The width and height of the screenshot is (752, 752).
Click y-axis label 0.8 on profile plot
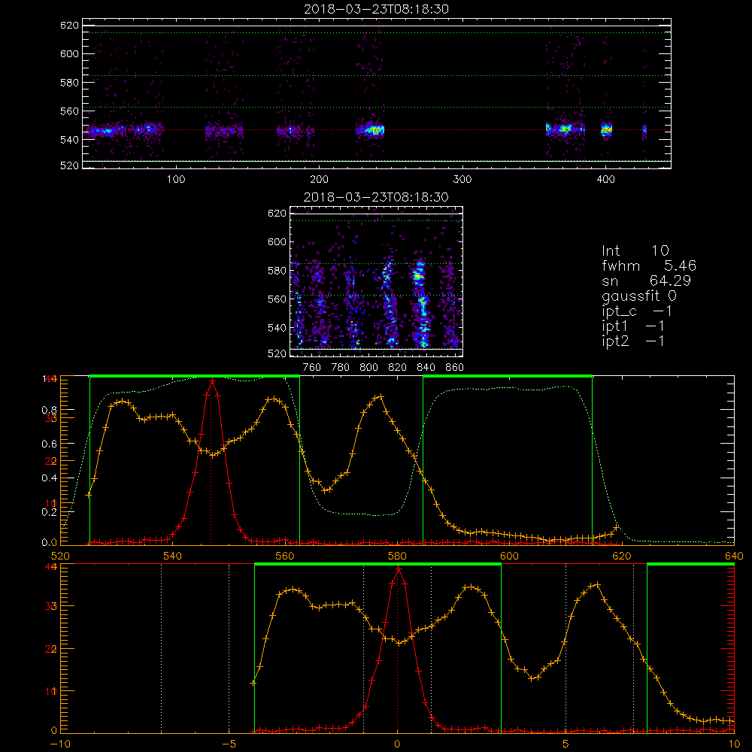[49, 411]
